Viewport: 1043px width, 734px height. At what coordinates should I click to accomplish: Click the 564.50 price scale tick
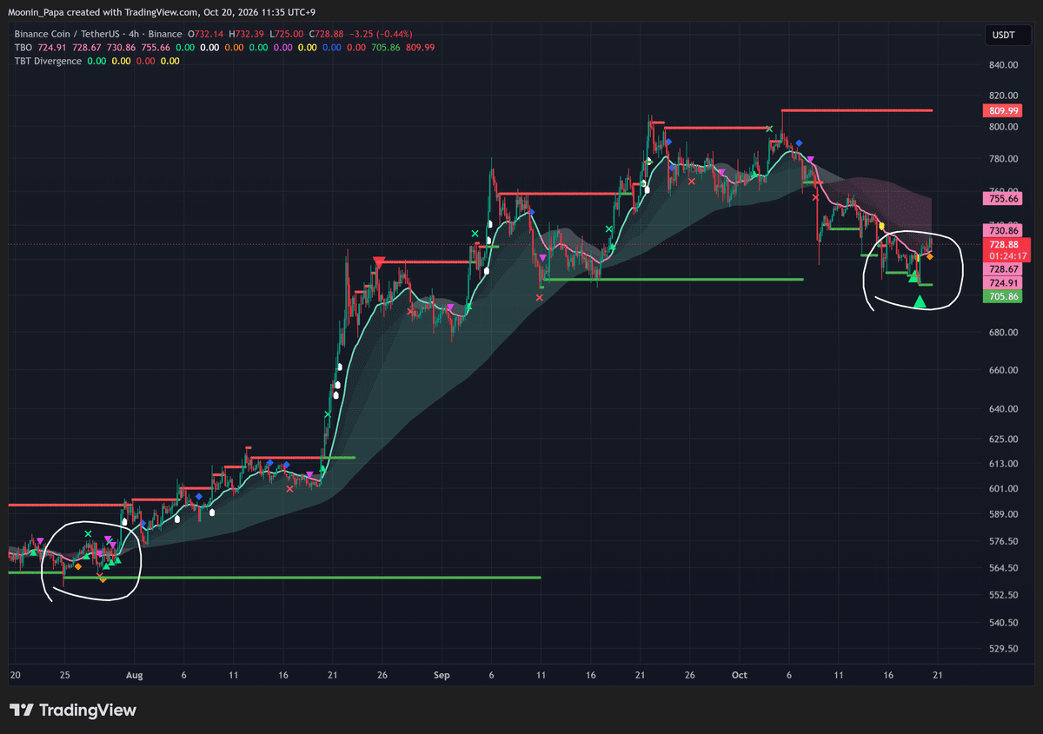click(x=1003, y=568)
